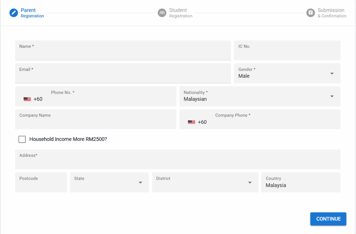This screenshot has width=356, height=234.
Task: Select the Student Registration step label
Action: point(181,13)
